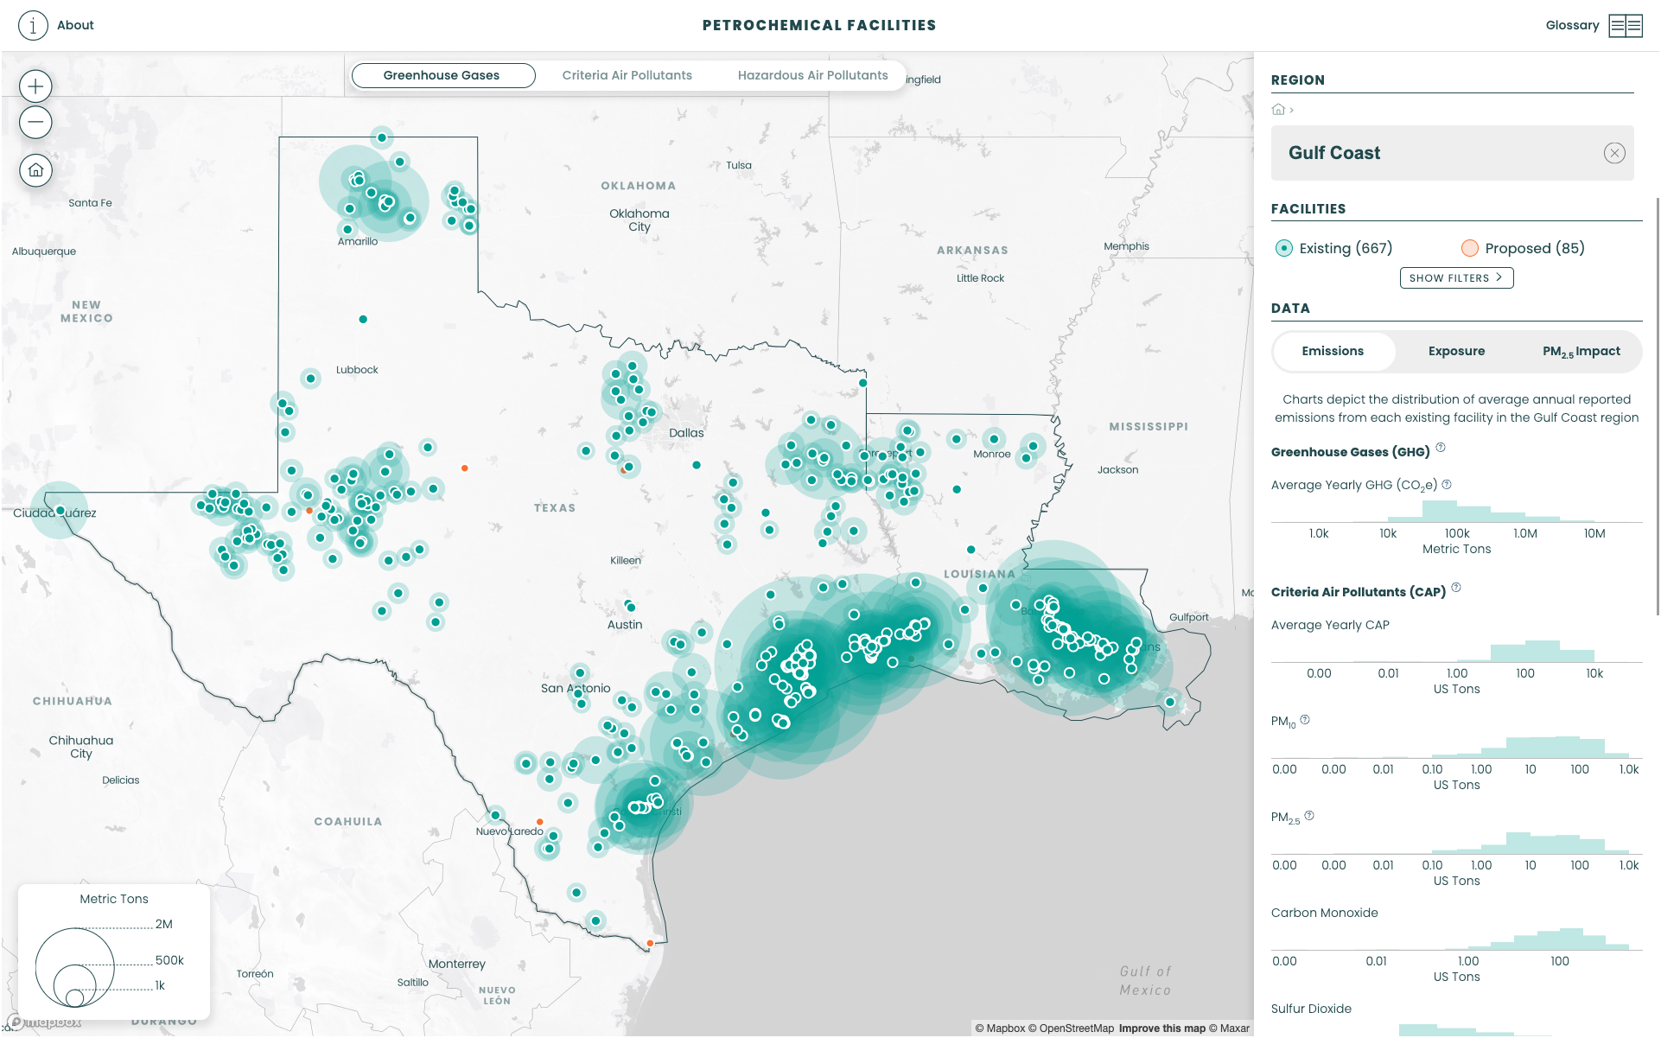Screen dimensions: 1661x1038
Task: Show PM10 info tooltip icon
Action: click(x=1305, y=719)
